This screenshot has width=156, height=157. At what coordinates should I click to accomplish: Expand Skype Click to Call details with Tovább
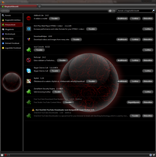click(x=55, y=71)
